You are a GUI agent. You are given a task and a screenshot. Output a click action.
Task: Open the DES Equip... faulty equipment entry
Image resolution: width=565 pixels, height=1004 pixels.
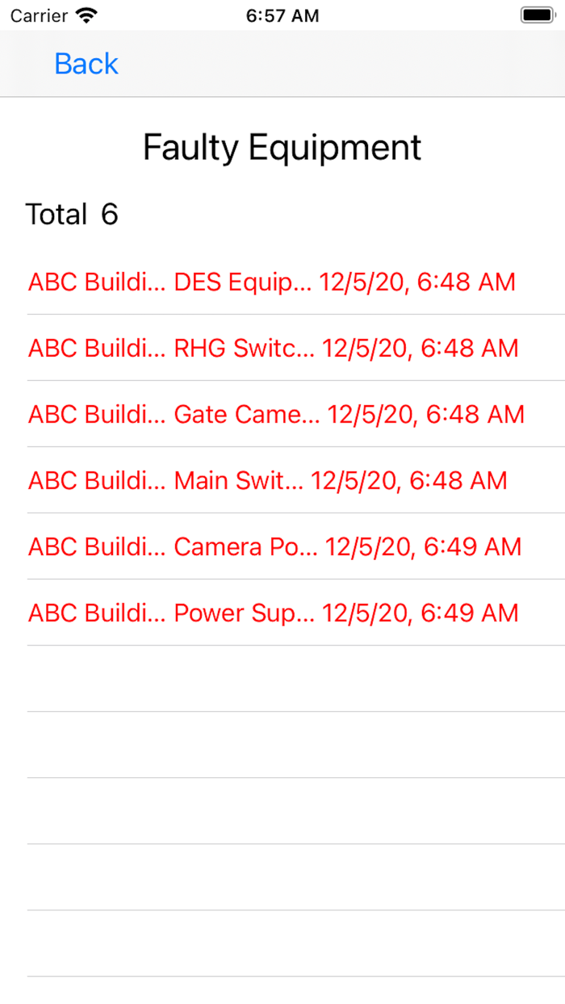tap(242, 282)
